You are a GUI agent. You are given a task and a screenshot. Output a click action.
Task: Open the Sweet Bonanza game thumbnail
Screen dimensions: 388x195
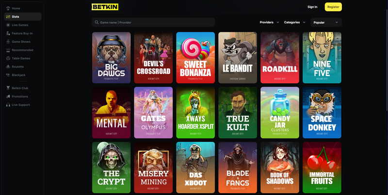click(195, 58)
